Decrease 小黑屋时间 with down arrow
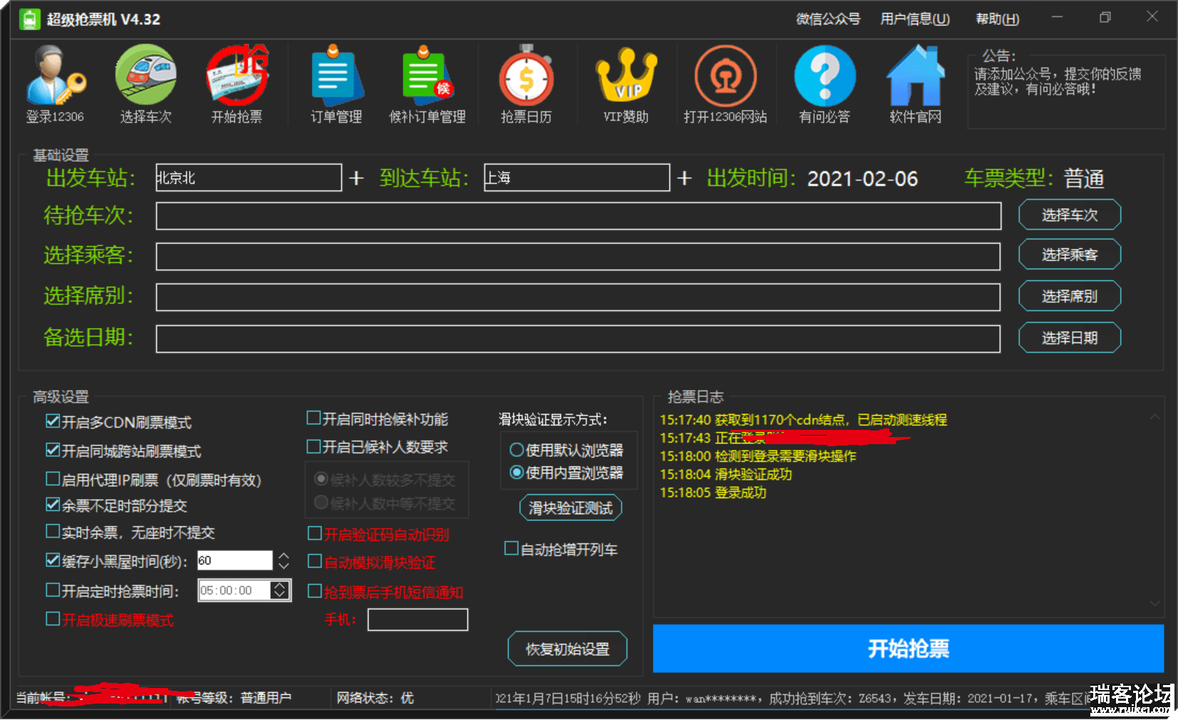 (x=284, y=565)
